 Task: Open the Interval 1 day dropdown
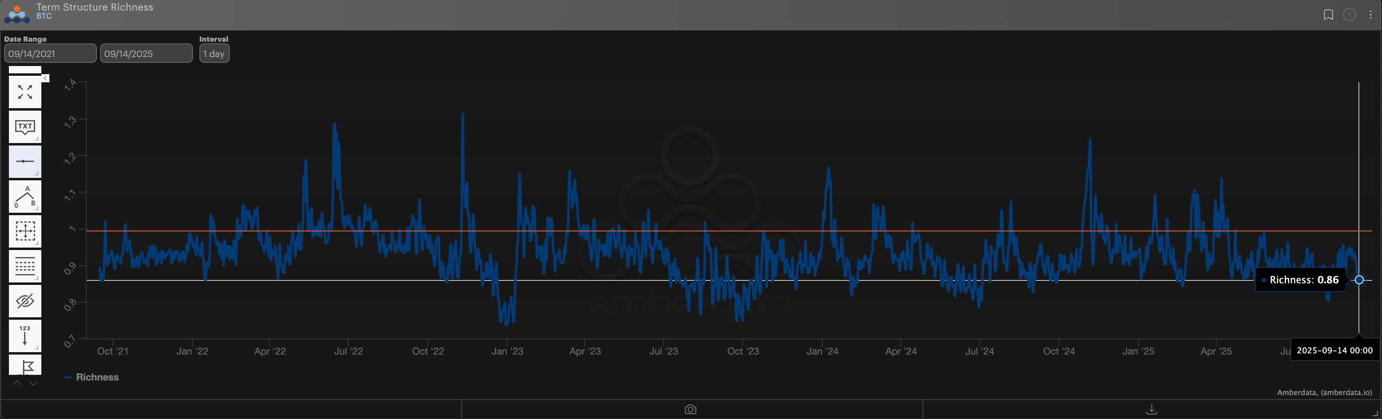[214, 53]
